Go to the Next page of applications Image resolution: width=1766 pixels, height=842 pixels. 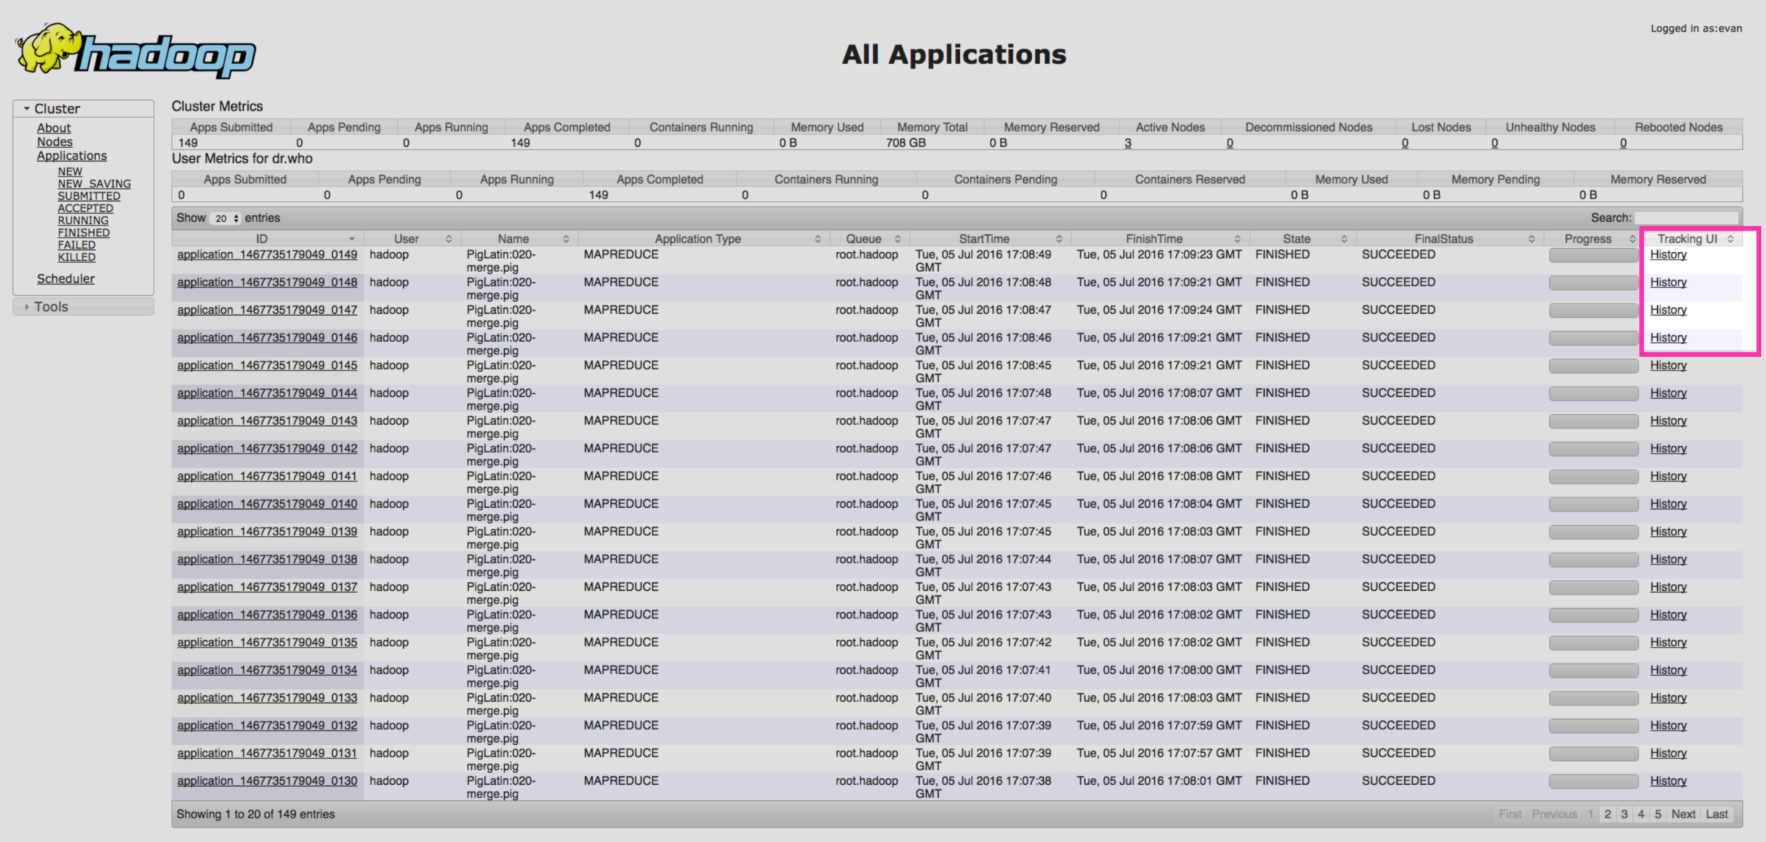tap(1683, 814)
